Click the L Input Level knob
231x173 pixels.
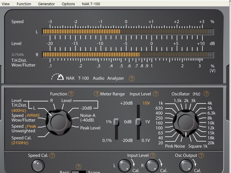(x=124, y=166)
